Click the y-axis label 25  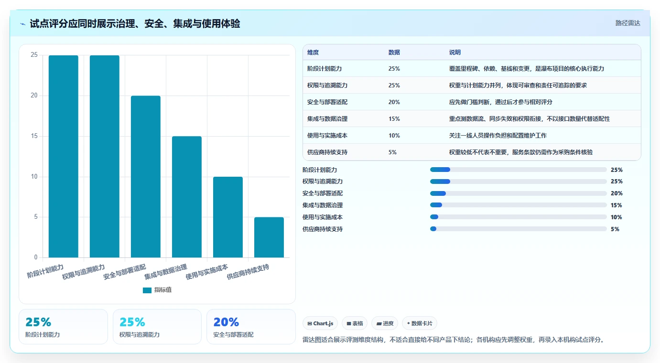point(34,55)
